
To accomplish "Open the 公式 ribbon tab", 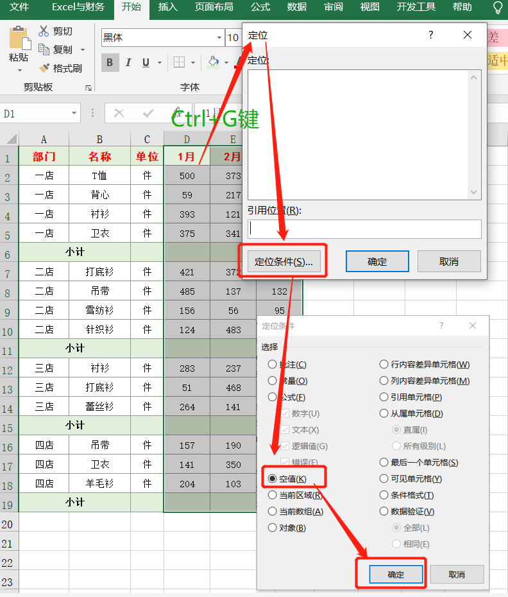I will [260, 7].
